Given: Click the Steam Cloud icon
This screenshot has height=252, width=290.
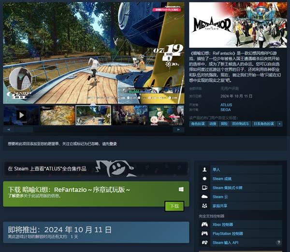Looking at the screenshot, I should (x=204, y=196).
